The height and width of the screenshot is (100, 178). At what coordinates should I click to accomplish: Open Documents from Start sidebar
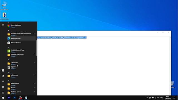(3, 76)
